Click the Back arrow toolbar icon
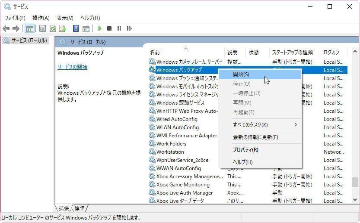The height and width of the screenshot is (223, 360). coord(6,28)
